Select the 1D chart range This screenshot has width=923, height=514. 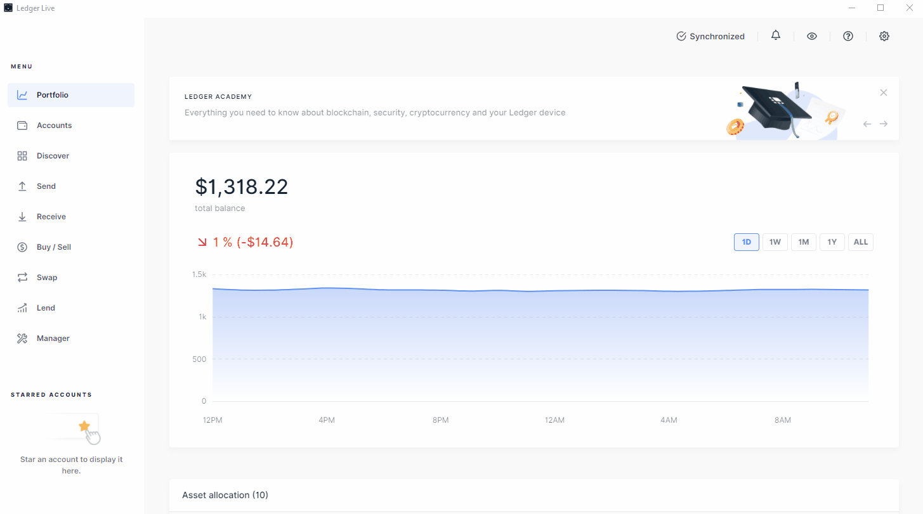pyautogui.click(x=747, y=242)
